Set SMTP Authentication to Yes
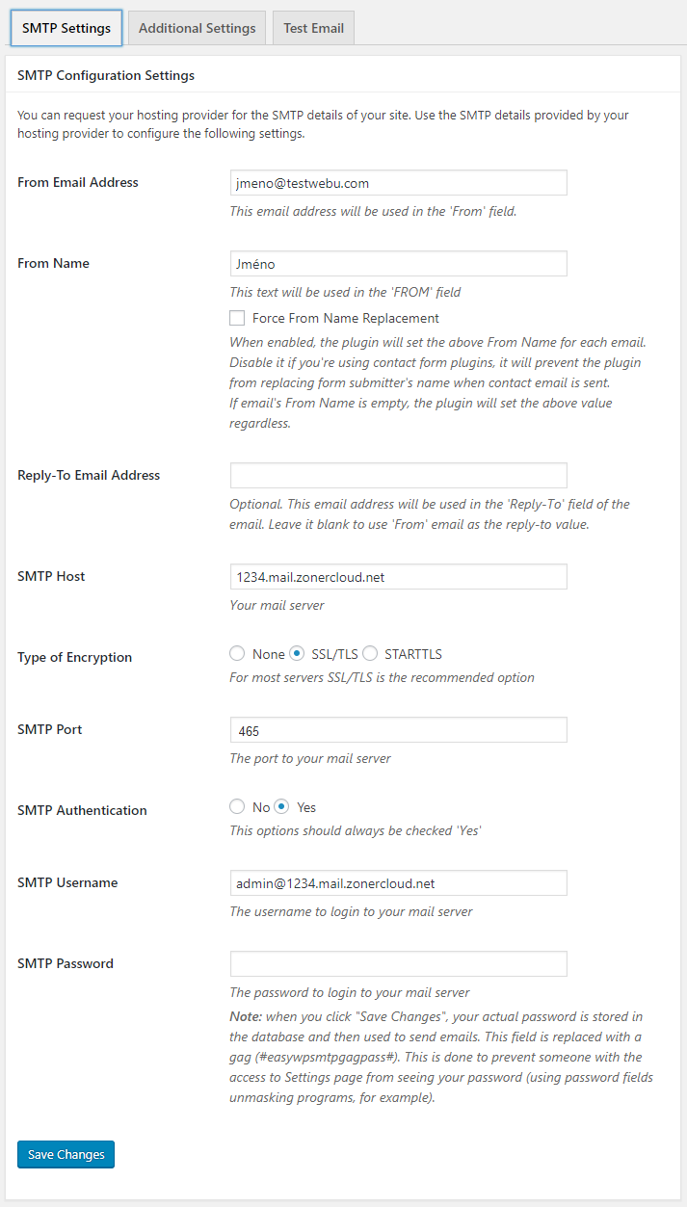Screen dimensions: 687x1207 281,807
